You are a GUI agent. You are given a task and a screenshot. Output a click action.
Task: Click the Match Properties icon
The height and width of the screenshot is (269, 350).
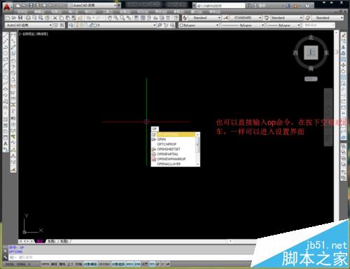(x=74, y=17)
